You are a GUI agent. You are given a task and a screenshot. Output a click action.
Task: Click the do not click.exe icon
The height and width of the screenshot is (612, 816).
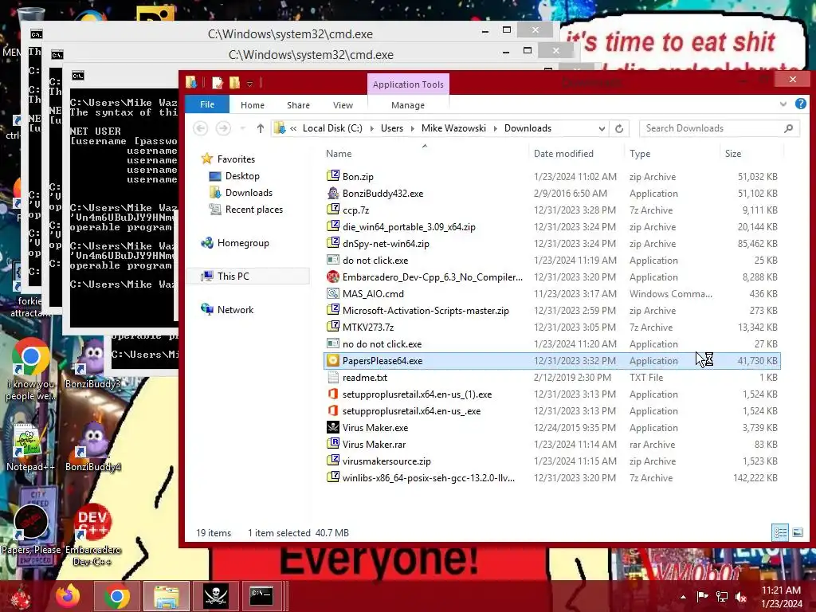[x=333, y=260]
